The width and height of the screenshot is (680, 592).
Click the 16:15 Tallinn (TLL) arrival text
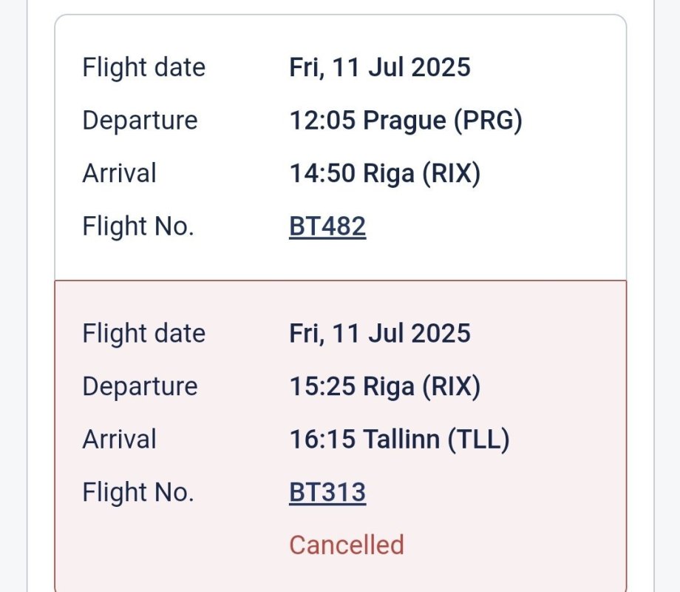point(399,440)
